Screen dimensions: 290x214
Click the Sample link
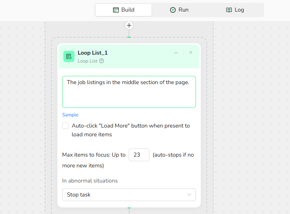click(70, 115)
